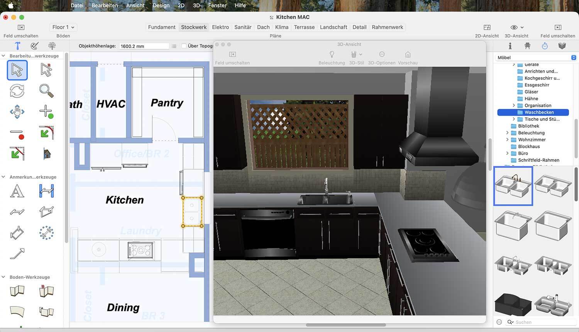Screen dimensions: 579x332
Task: Select the rotate/orbit tool
Action: [17, 91]
